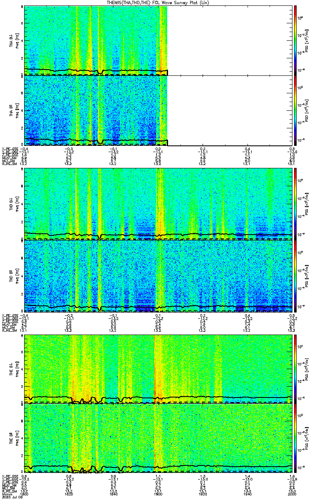Click the 1820 time label on bottom axis
The height and width of the screenshot is (500, 312).
(69, 494)
